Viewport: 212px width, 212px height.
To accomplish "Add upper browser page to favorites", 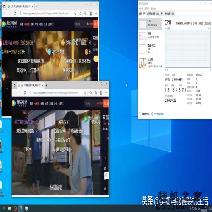I will tap(81, 14).
